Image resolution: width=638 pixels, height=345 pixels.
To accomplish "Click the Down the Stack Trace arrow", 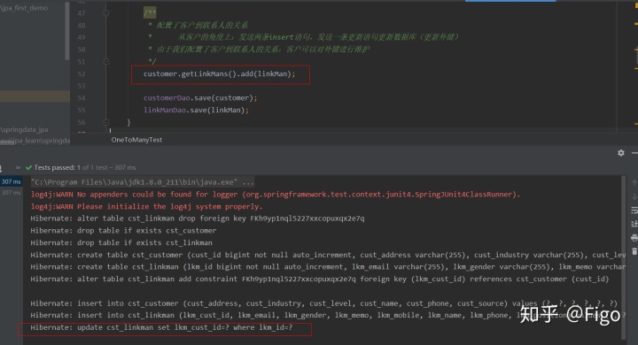I will click(634, 197).
